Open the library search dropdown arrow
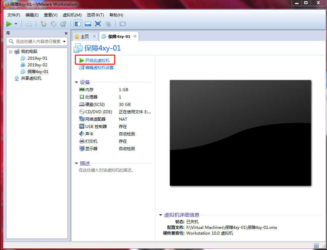Screen dimensions: 327x250 [x=64, y=42]
